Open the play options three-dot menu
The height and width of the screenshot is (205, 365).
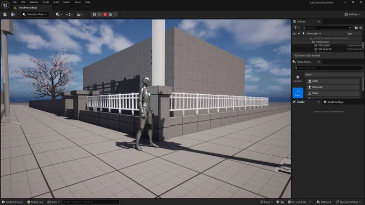116,14
